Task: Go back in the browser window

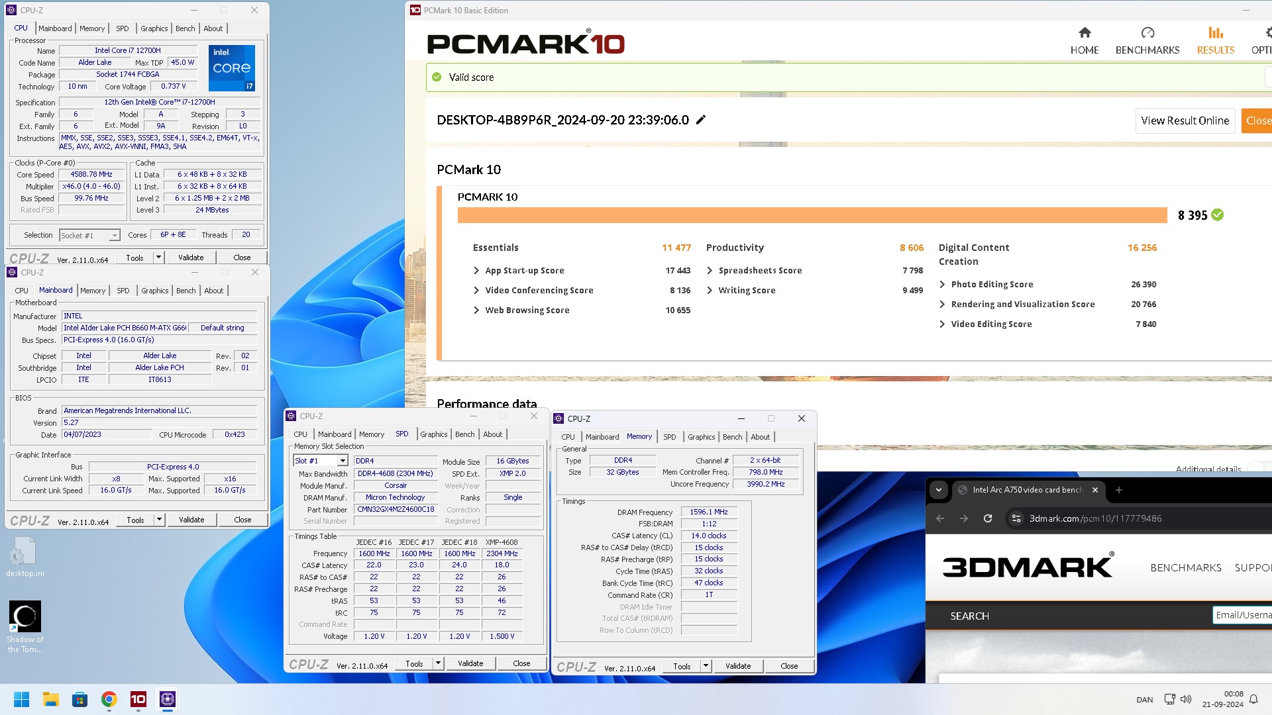Action: point(940,518)
